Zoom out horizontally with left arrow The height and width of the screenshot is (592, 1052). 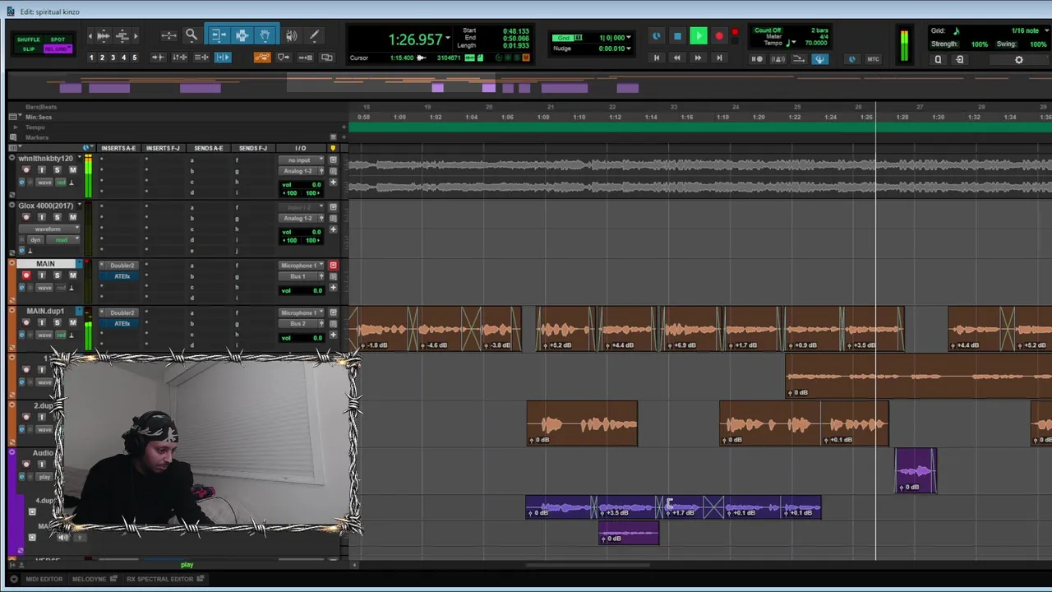[90, 36]
